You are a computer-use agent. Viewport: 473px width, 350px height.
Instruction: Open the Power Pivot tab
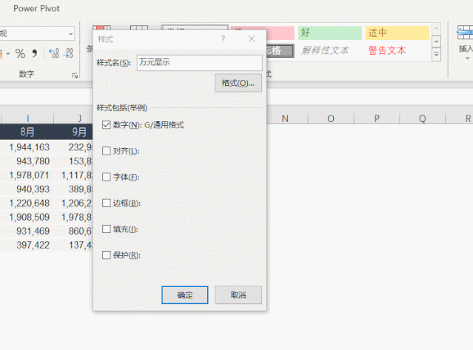(36, 8)
